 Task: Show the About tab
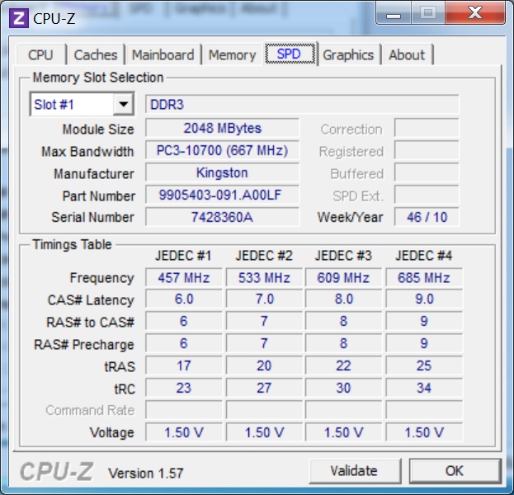coord(407,54)
